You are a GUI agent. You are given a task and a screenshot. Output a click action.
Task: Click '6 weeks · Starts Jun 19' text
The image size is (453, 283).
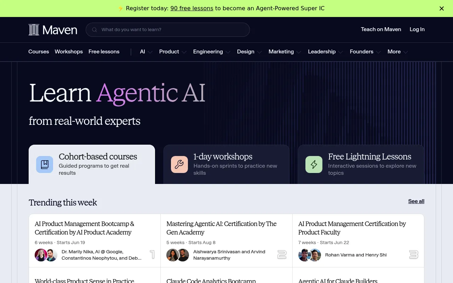[x=60, y=243]
